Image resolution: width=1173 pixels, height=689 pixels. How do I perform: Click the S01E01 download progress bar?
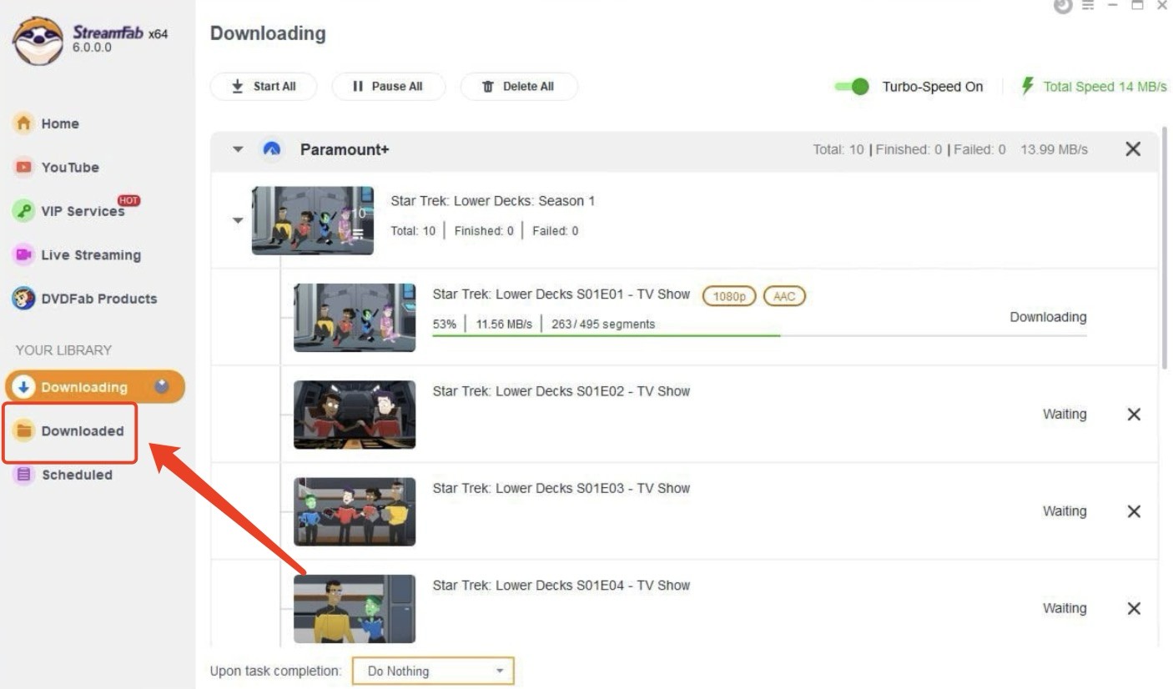point(759,335)
